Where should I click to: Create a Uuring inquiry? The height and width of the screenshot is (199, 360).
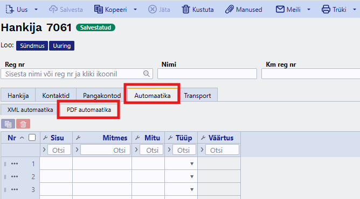pos(62,46)
